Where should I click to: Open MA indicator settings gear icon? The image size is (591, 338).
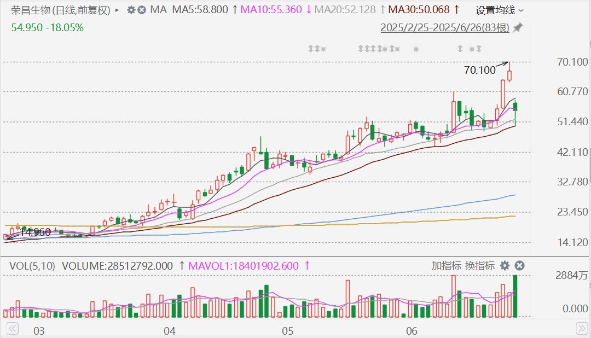click(x=131, y=10)
